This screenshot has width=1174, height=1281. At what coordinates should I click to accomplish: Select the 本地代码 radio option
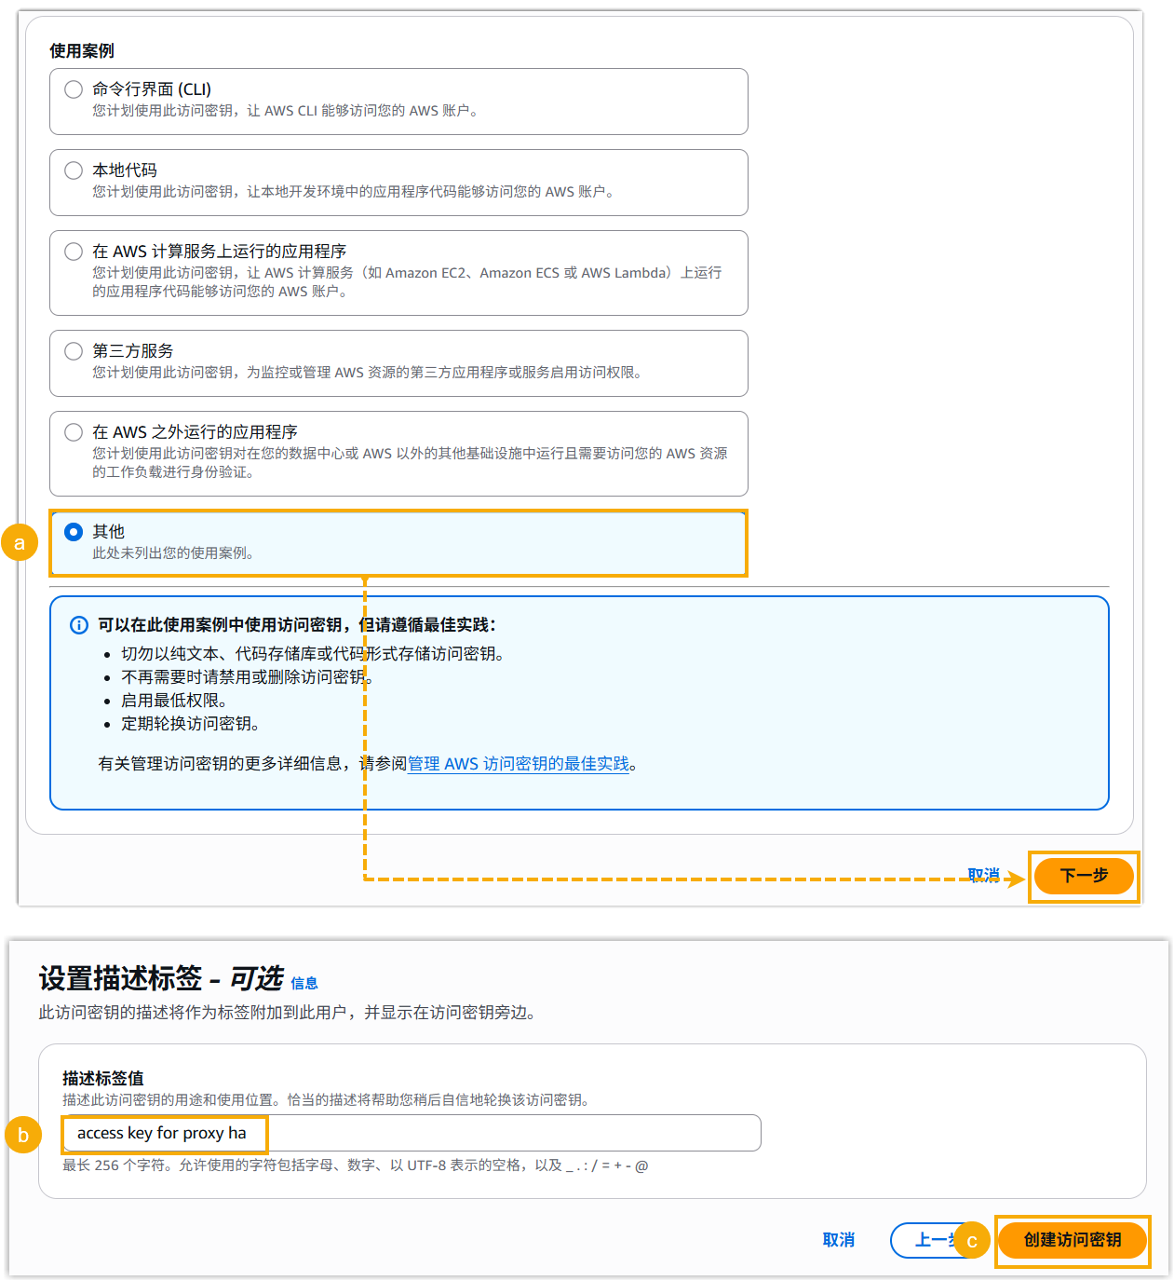(x=74, y=170)
